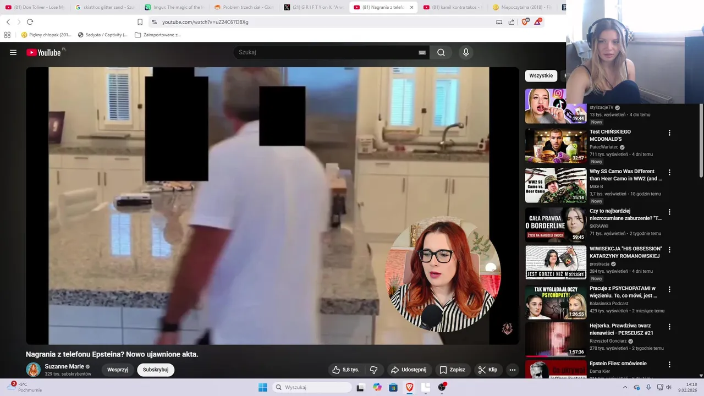Bookmark this page using the bookmark icon

click(x=140, y=22)
